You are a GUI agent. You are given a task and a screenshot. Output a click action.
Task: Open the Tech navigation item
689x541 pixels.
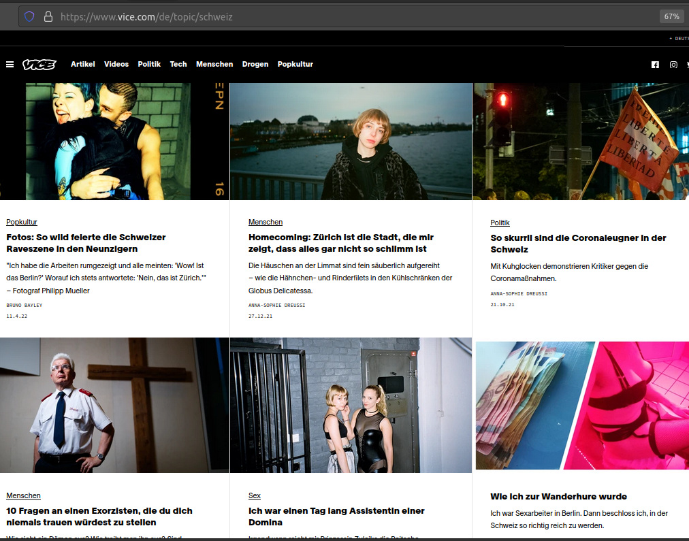pyautogui.click(x=178, y=64)
